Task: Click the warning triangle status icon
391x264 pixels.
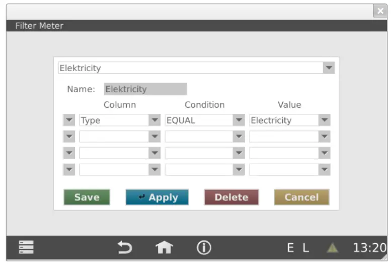Action: [x=332, y=248]
